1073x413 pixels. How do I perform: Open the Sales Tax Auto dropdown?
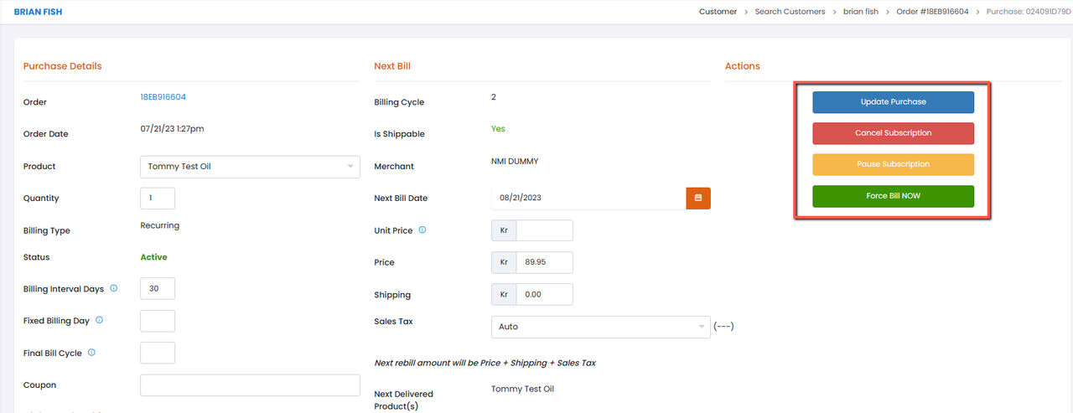(600, 327)
